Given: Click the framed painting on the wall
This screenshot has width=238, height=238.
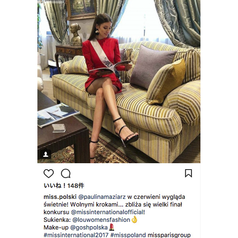Looking at the screenshot, I should tap(81, 9).
